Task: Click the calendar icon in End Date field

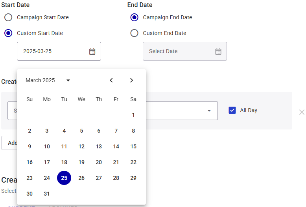Action: pyautogui.click(x=218, y=51)
